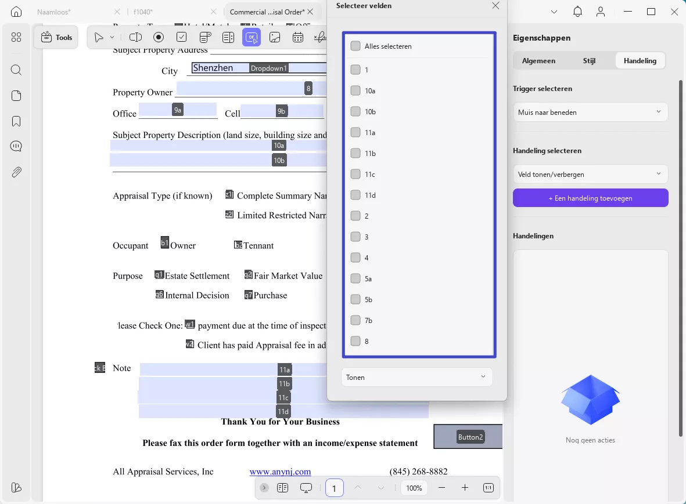Switch to two-page reading view
Image resolution: width=686 pixels, height=504 pixels.
click(283, 488)
